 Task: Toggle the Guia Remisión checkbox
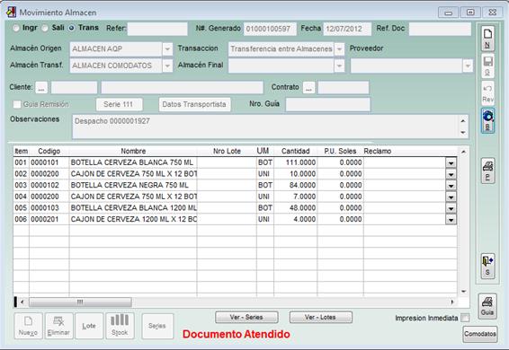(16, 104)
